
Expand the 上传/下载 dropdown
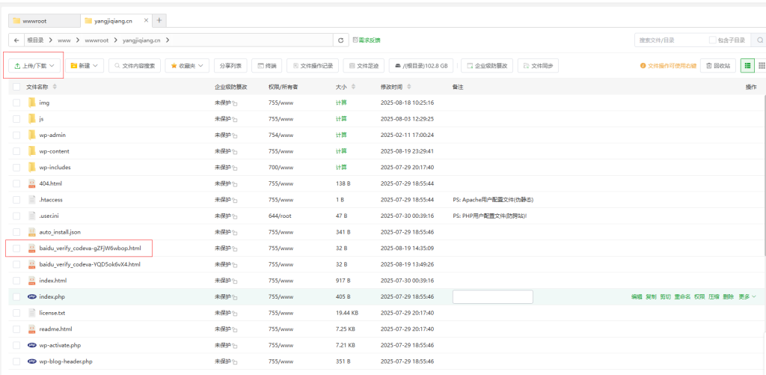click(x=34, y=66)
